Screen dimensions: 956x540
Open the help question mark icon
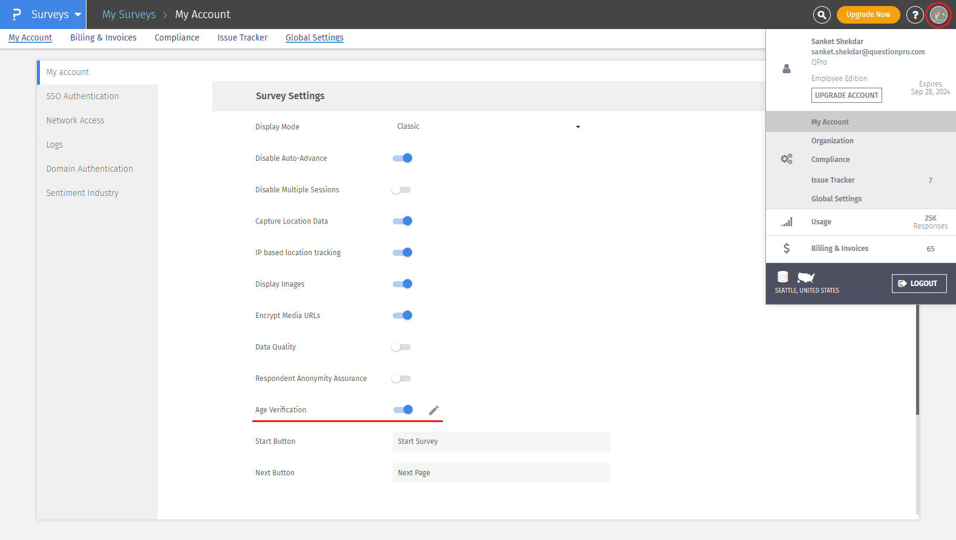[x=915, y=15]
